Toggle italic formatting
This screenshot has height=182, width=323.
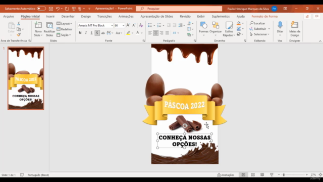86,33
